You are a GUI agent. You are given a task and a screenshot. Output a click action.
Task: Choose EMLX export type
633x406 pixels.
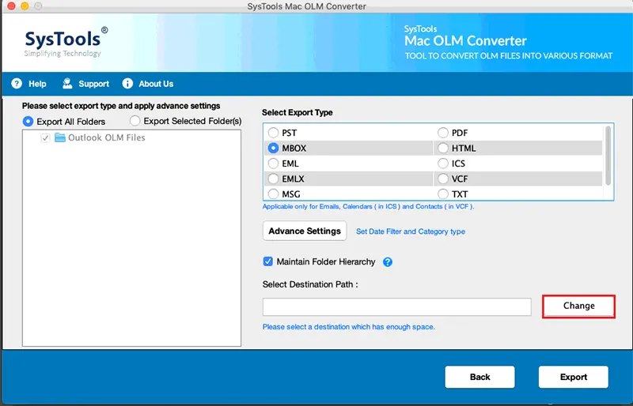tap(273, 179)
